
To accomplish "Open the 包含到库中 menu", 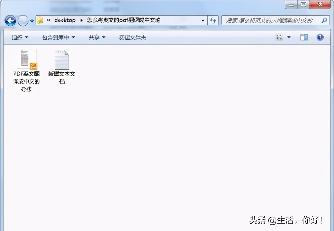I will pyautogui.click(x=58, y=37).
